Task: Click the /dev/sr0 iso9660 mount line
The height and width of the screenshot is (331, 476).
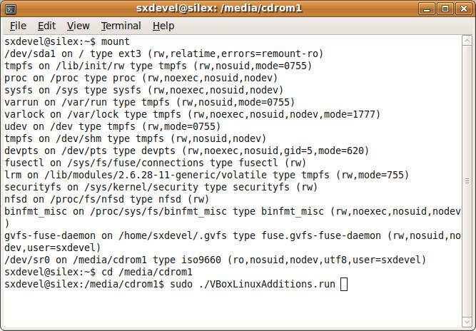Action: pos(216,260)
